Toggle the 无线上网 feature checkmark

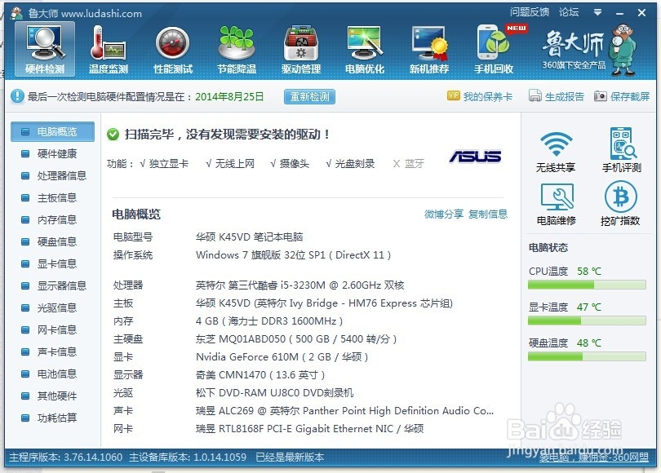point(233,162)
